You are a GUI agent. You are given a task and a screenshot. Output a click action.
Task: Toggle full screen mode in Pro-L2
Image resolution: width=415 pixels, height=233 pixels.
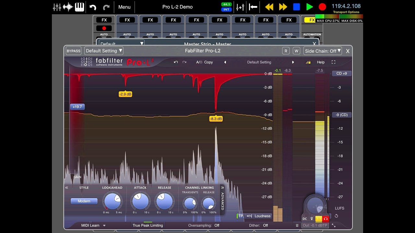333,62
